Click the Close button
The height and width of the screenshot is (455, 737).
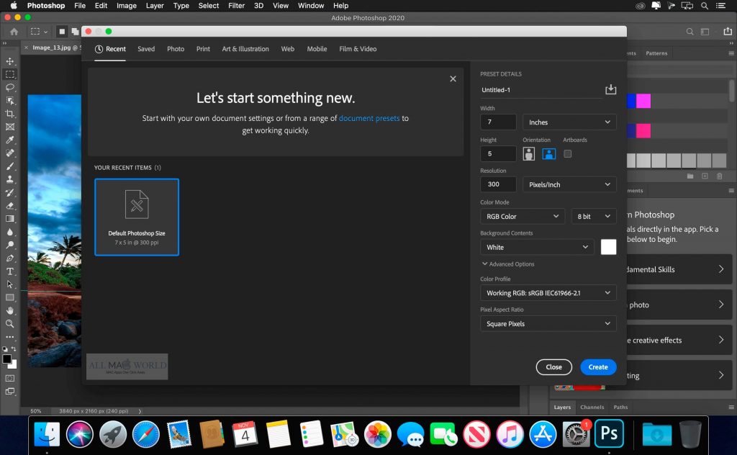[x=553, y=367]
